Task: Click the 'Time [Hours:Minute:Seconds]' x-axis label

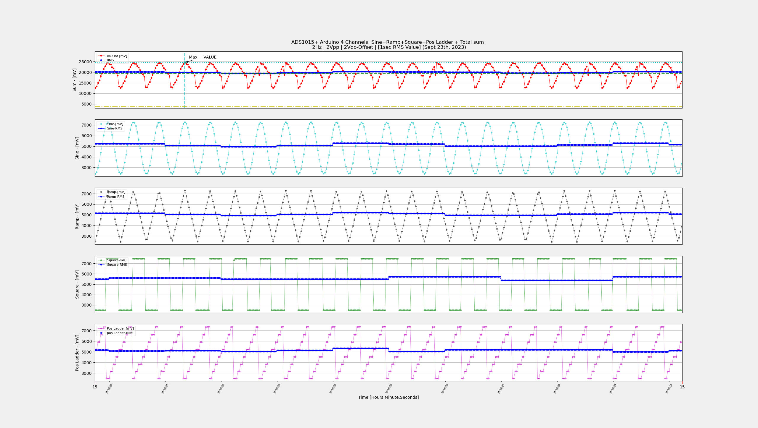Action: tap(388, 397)
